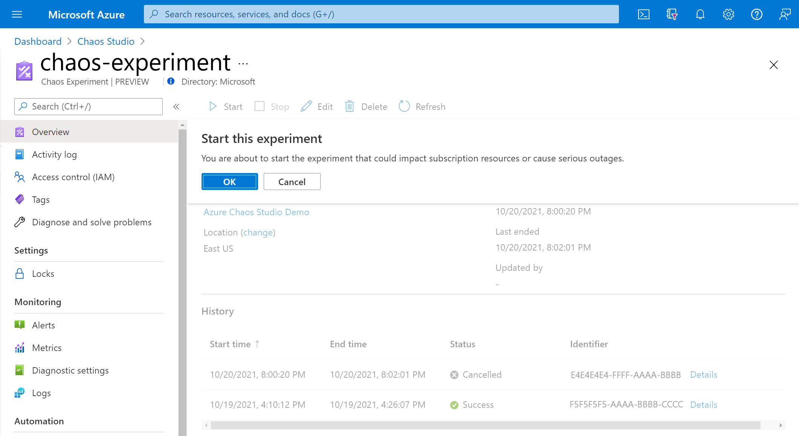This screenshot has width=799, height=436.
Task: Click Cancel to dismiss start dialog
Action: (x=292, y=181)
